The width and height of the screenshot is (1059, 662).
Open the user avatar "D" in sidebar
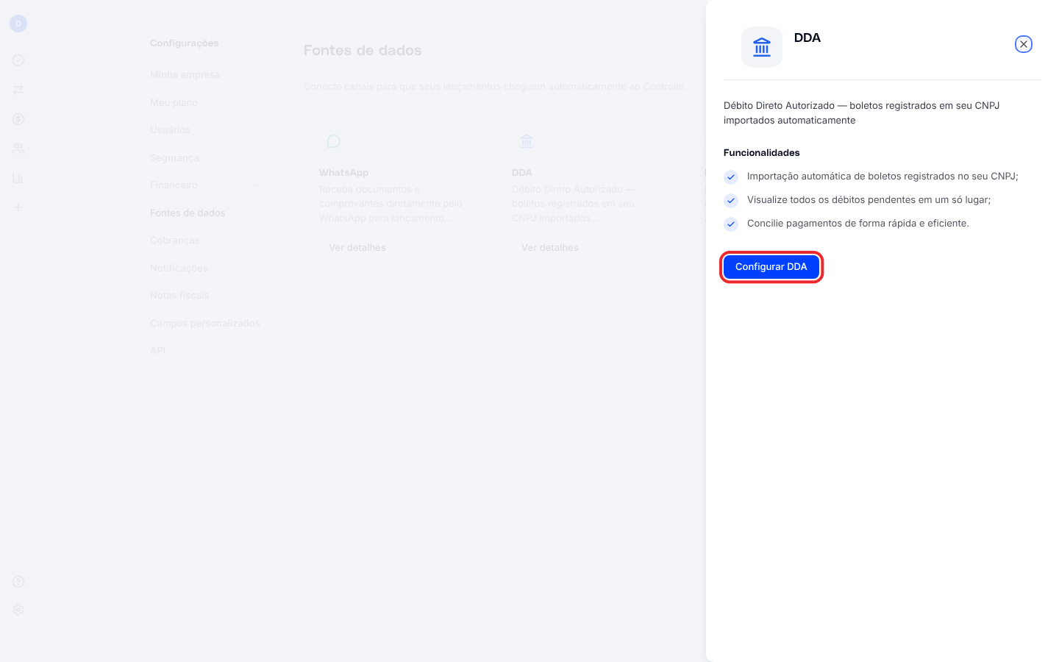[x=18, y=24]
